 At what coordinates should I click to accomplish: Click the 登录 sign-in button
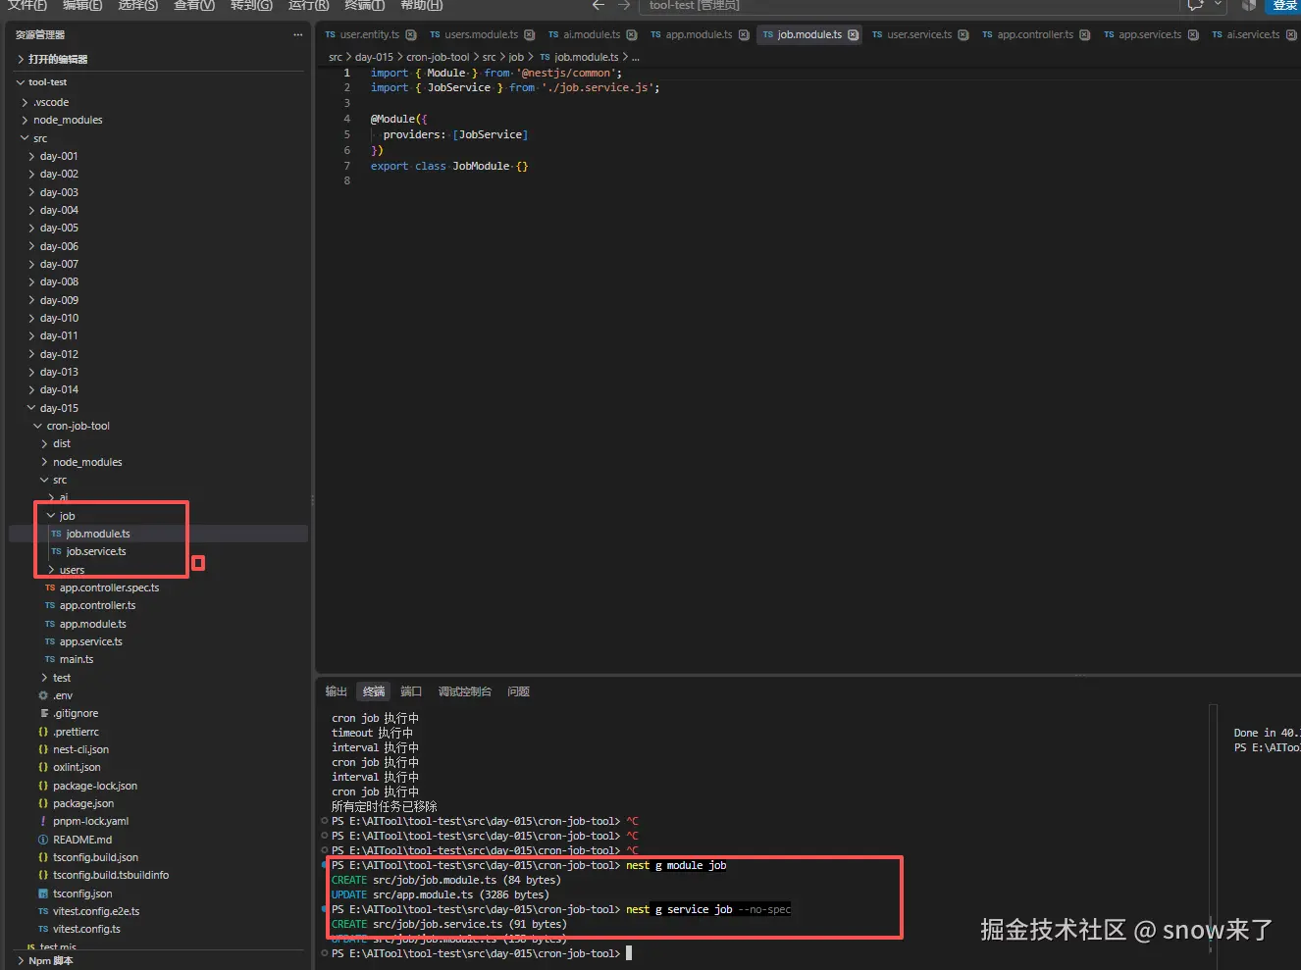[x=1284, y=6]
